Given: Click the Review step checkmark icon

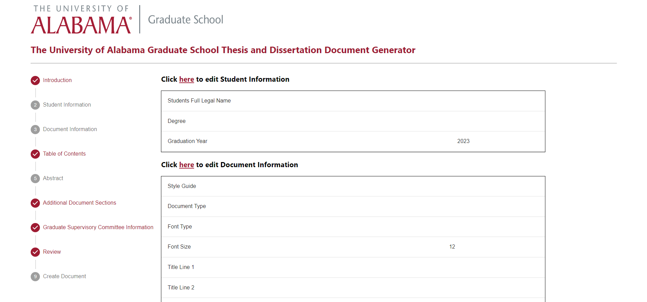Looking at the screenshot, I should tap(35, 252).
